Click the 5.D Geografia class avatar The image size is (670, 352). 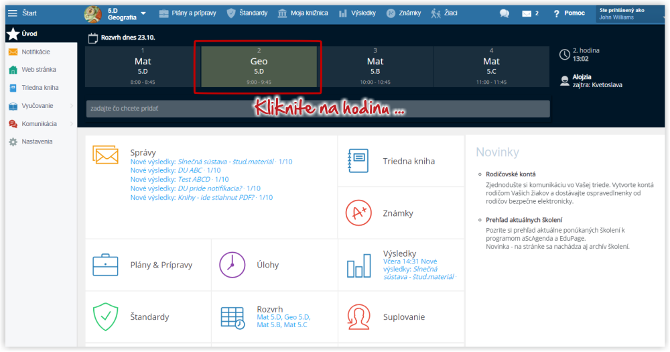coord(92,14)
